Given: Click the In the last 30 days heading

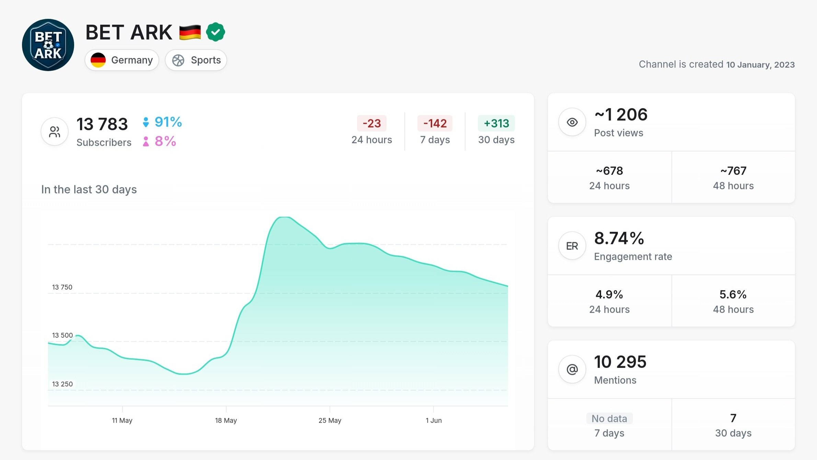Looking at the screenshot, I should pos(89,189).
